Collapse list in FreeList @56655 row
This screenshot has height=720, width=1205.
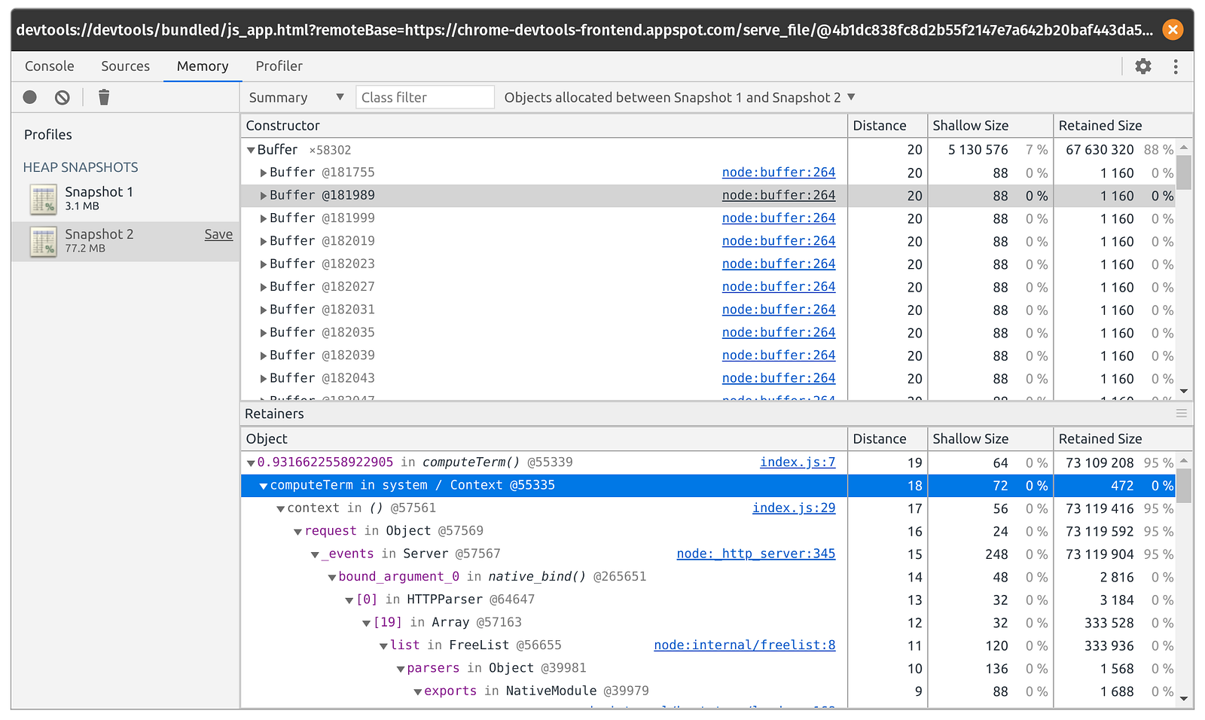click(384, 646)
